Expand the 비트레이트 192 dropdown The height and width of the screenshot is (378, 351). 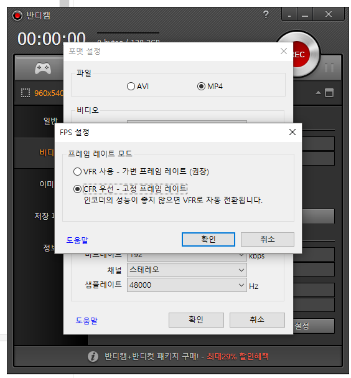[187, 257]
